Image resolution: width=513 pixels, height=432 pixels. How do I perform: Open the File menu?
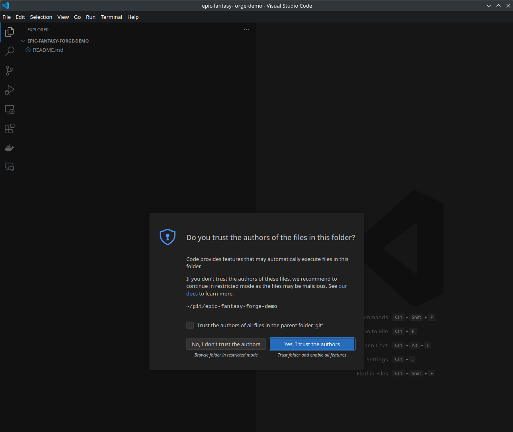click(x=7, y=17)
